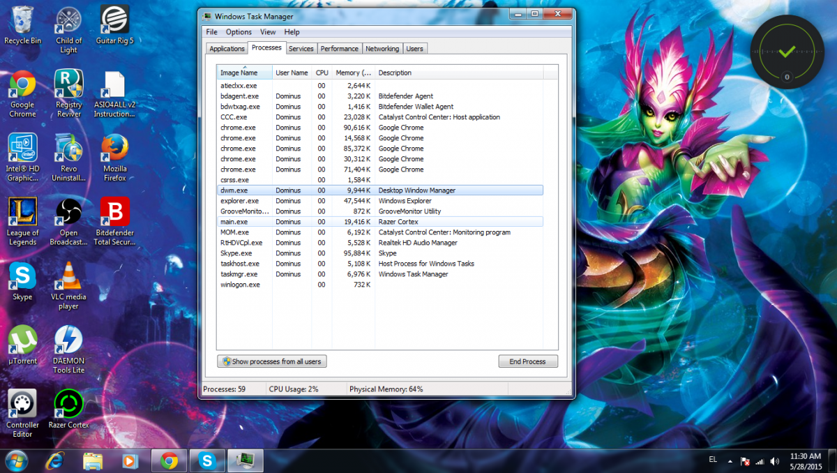Image resolution: width=837 pixels, height=473 pixels.
Task: Open the Action Center flag in the tray
Action: pyautogui.click(x=745, y=461)
